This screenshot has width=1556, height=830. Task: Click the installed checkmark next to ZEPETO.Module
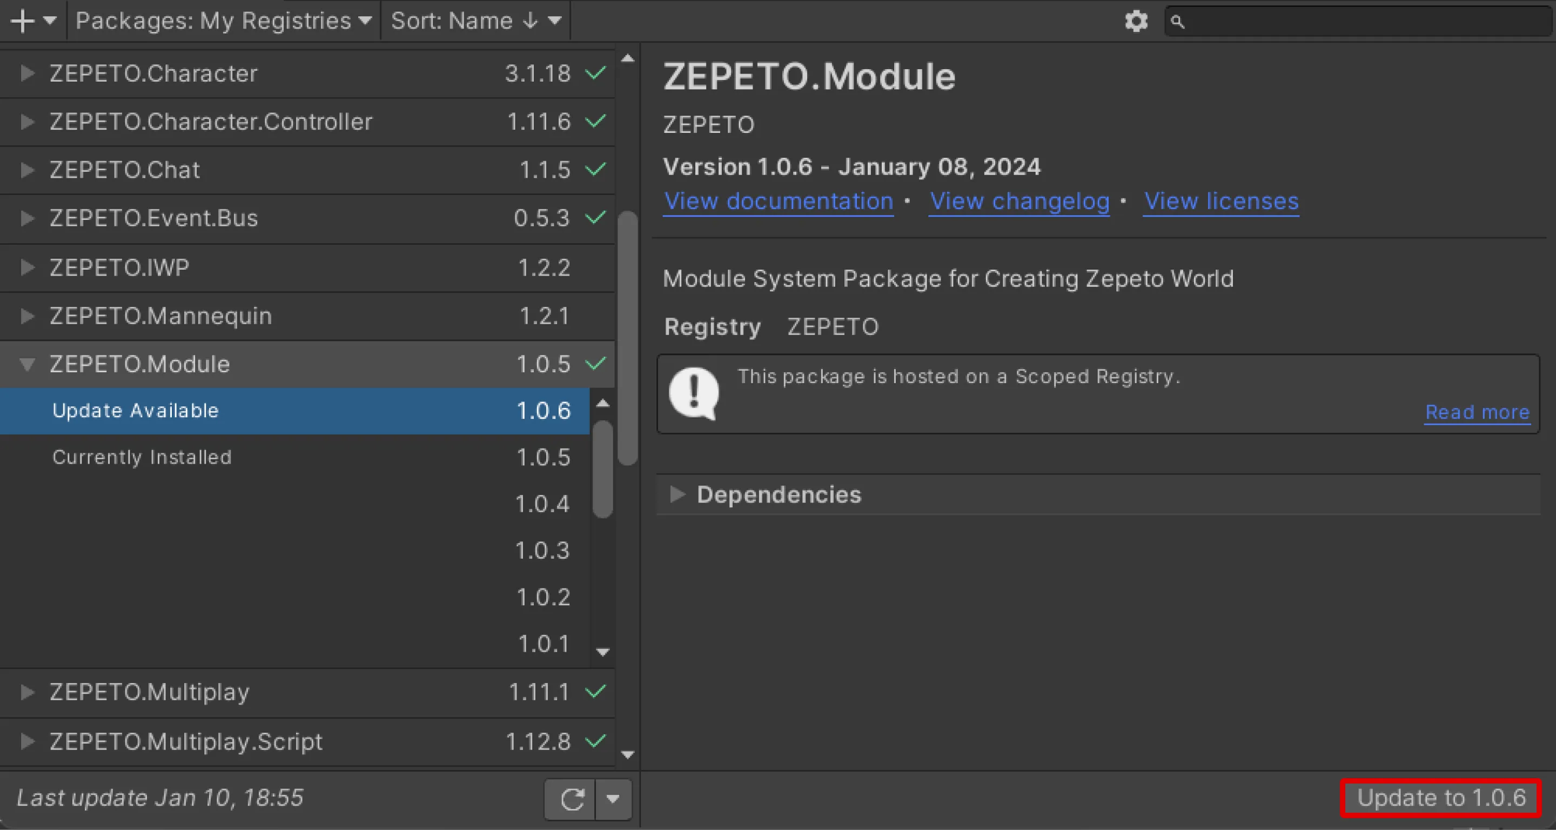click(x=595, y=364)
